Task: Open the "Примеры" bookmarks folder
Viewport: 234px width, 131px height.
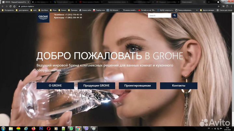Action: [73, 10]
